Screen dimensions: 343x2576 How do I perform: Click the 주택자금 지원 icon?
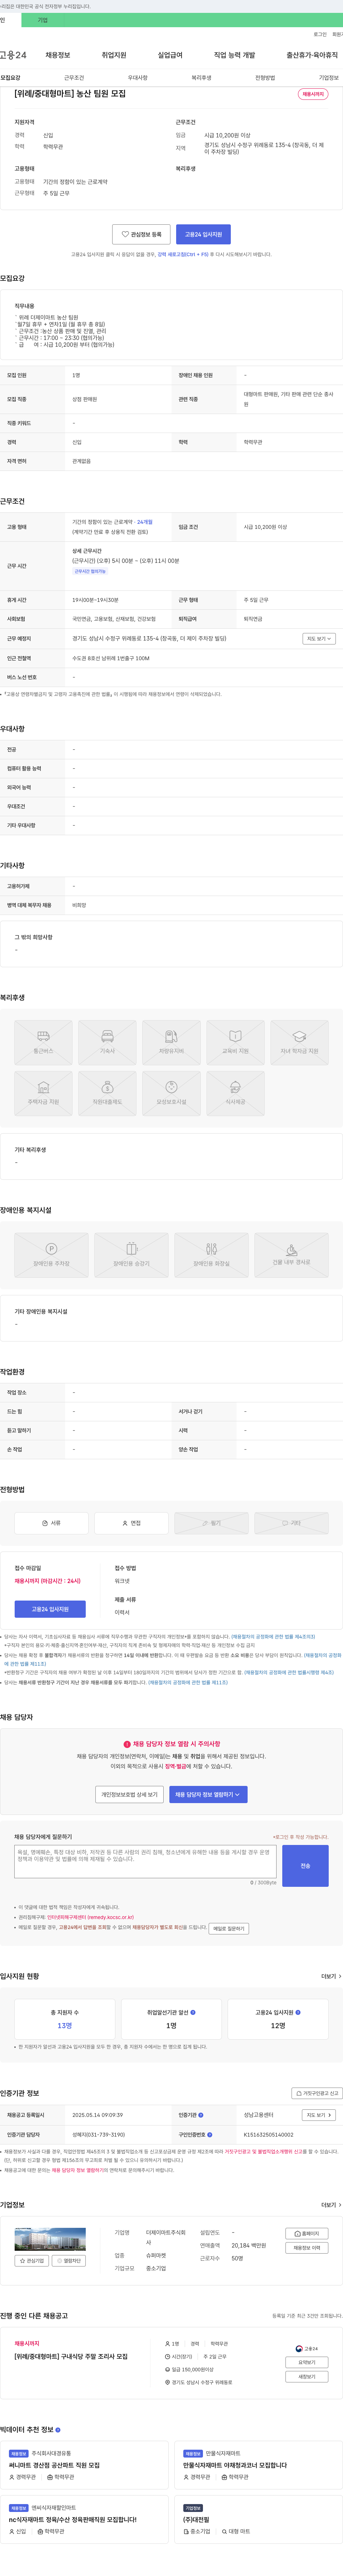43,1093
